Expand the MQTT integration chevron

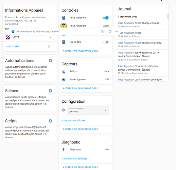(50, 37)
